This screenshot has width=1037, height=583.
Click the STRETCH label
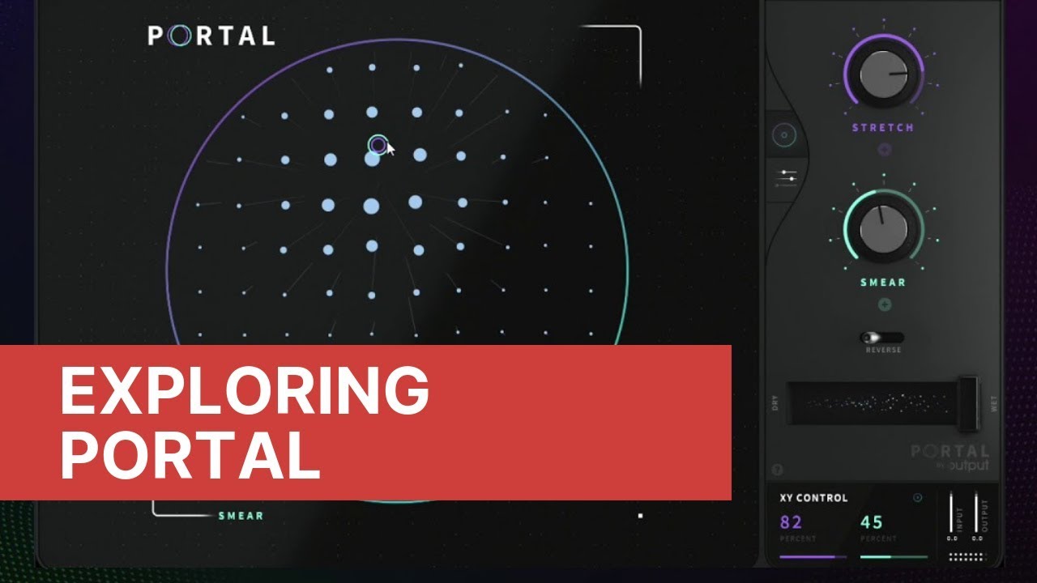pyautogui.click(x=883, y=128)
